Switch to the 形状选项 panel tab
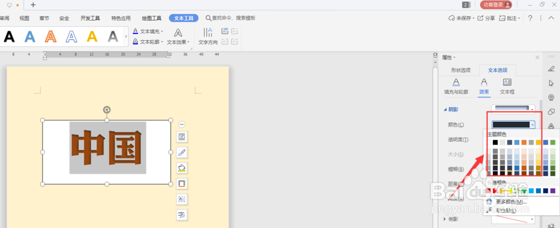The height and width of the screenshot is (228, 560). 461,71
